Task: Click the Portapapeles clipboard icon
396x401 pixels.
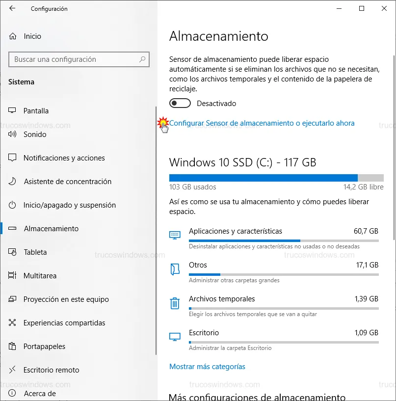Action: coord(13,347)
